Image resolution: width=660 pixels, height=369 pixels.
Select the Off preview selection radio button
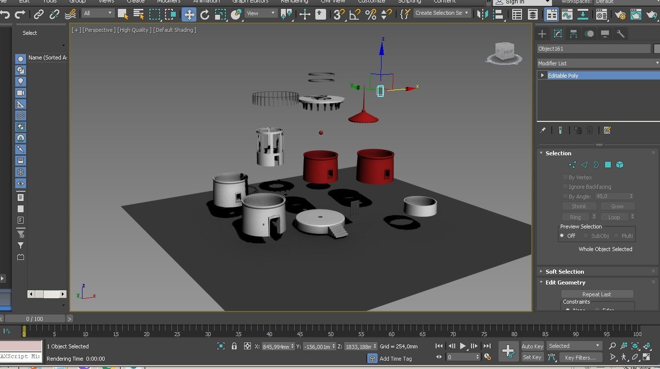[562, 236]
